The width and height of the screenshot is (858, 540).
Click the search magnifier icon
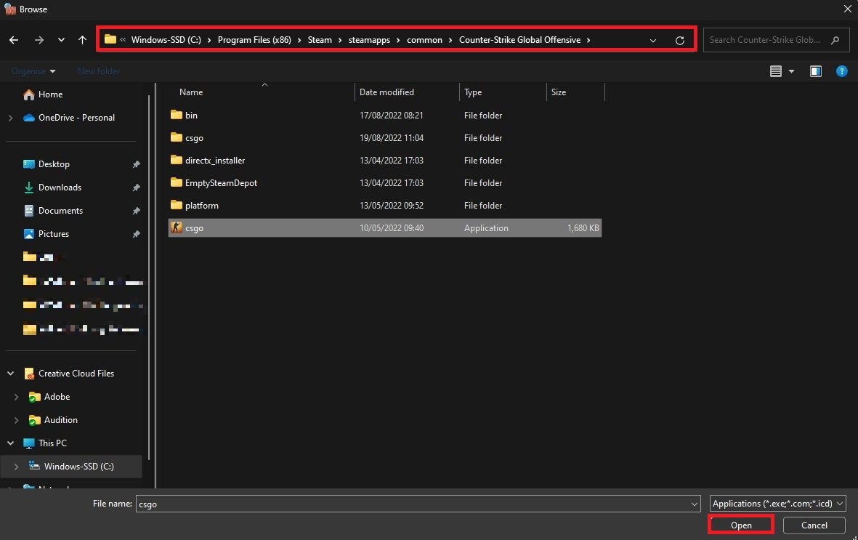(836, 40)
